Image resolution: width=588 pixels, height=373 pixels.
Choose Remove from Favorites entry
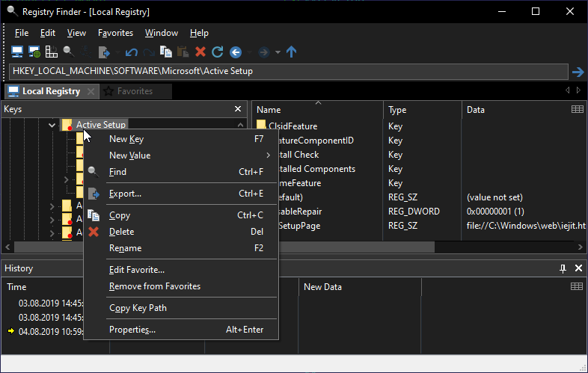tap(181, 286)
